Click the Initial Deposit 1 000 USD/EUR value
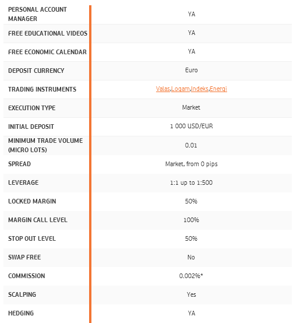297x323 pixels. coord(192,126)
